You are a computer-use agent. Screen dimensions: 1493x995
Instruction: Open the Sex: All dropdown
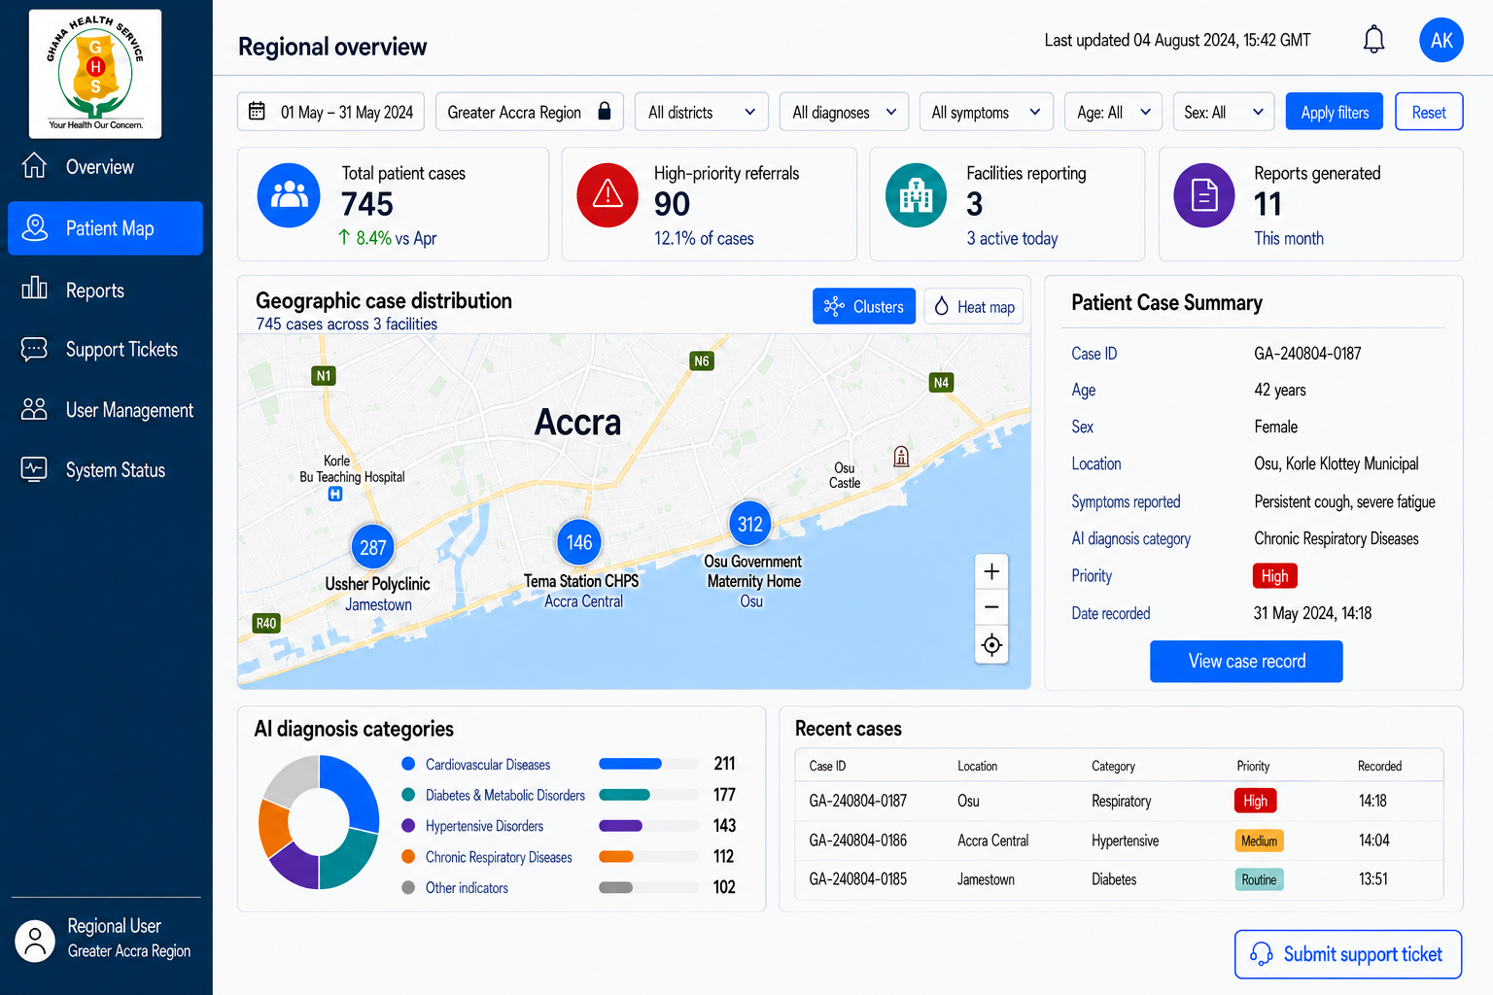coord(1224,112)
